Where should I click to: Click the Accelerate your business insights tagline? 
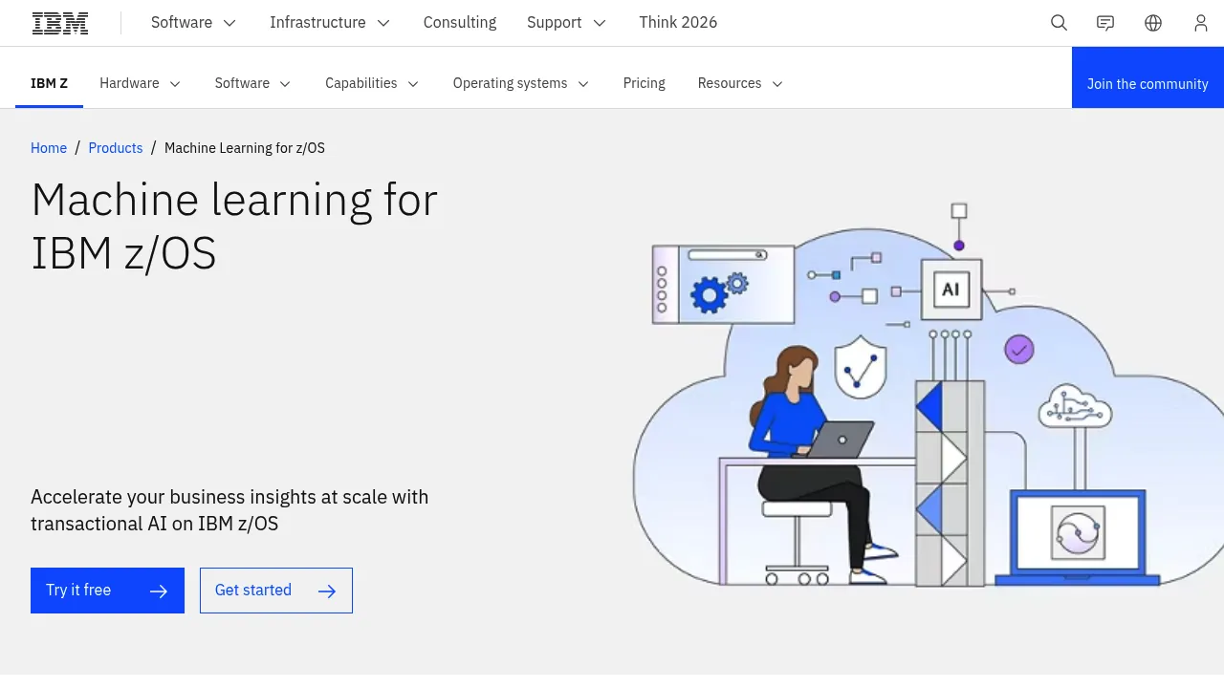pyautogui.click(x=229, y=510)
